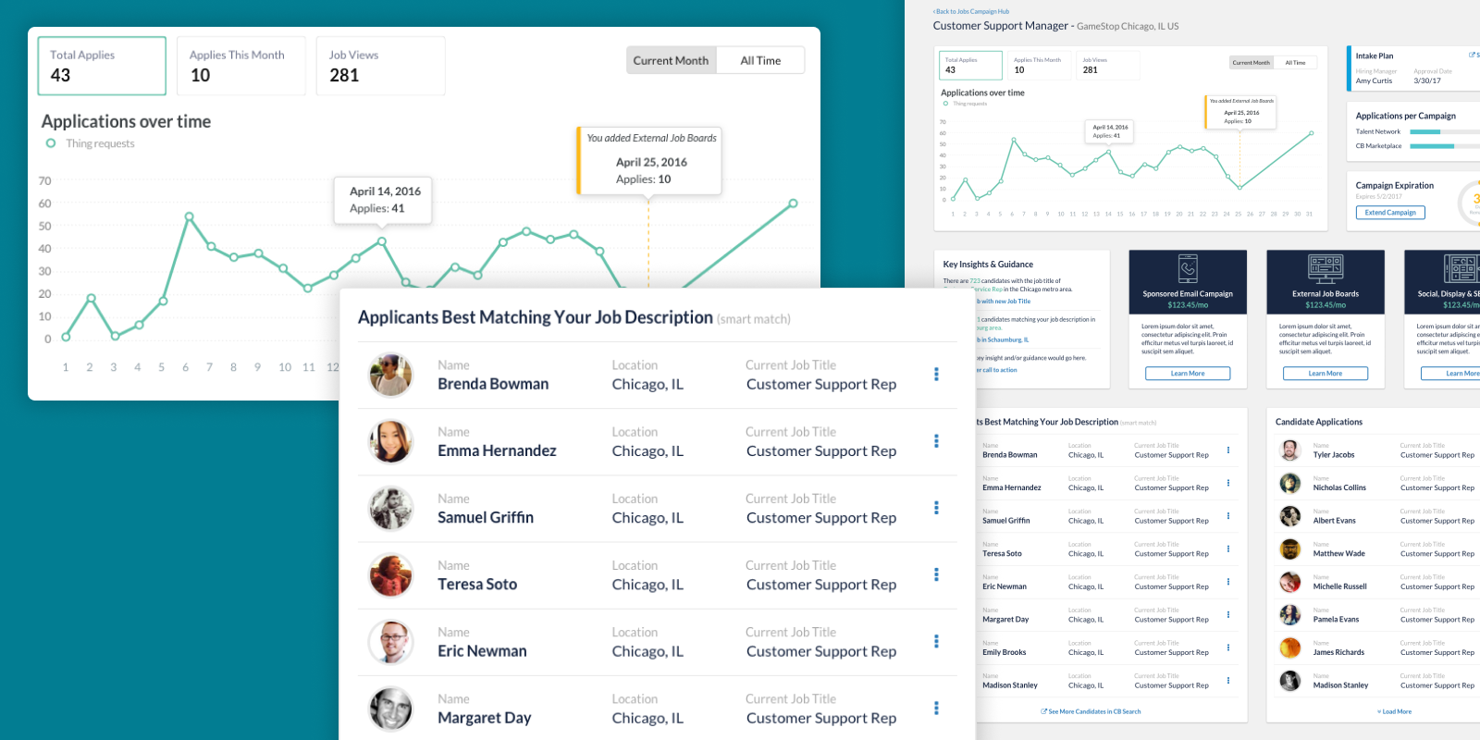Click the Sponsored Email Campaign phone icon
Viewport: 1480px width, 740px height.
1188,268
